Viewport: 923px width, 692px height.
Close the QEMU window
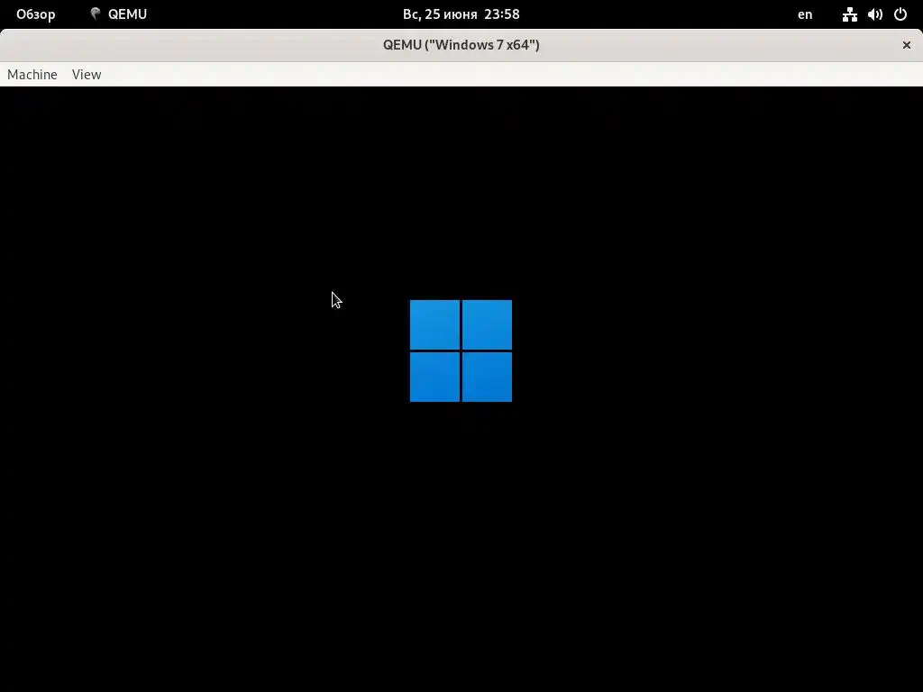tap(907, 45)
